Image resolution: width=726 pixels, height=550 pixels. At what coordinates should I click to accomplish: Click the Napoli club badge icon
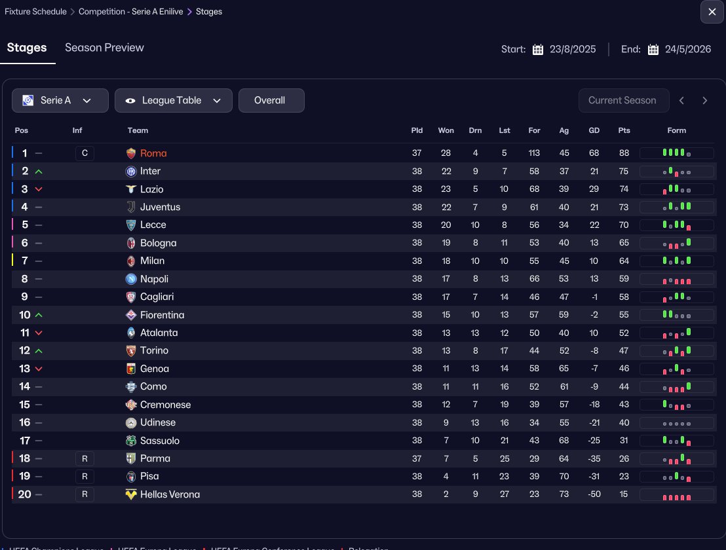(x=131, y=279)
